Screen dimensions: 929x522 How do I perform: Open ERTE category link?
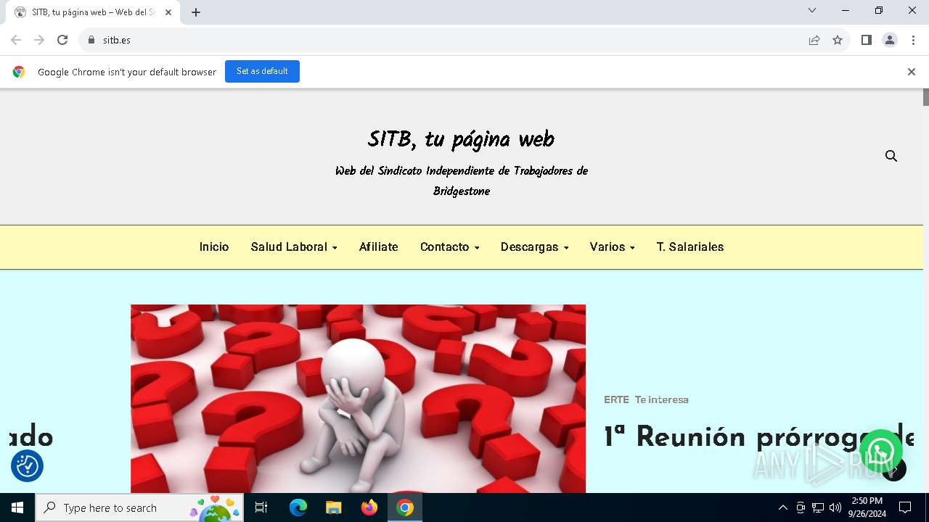point(616,399)
